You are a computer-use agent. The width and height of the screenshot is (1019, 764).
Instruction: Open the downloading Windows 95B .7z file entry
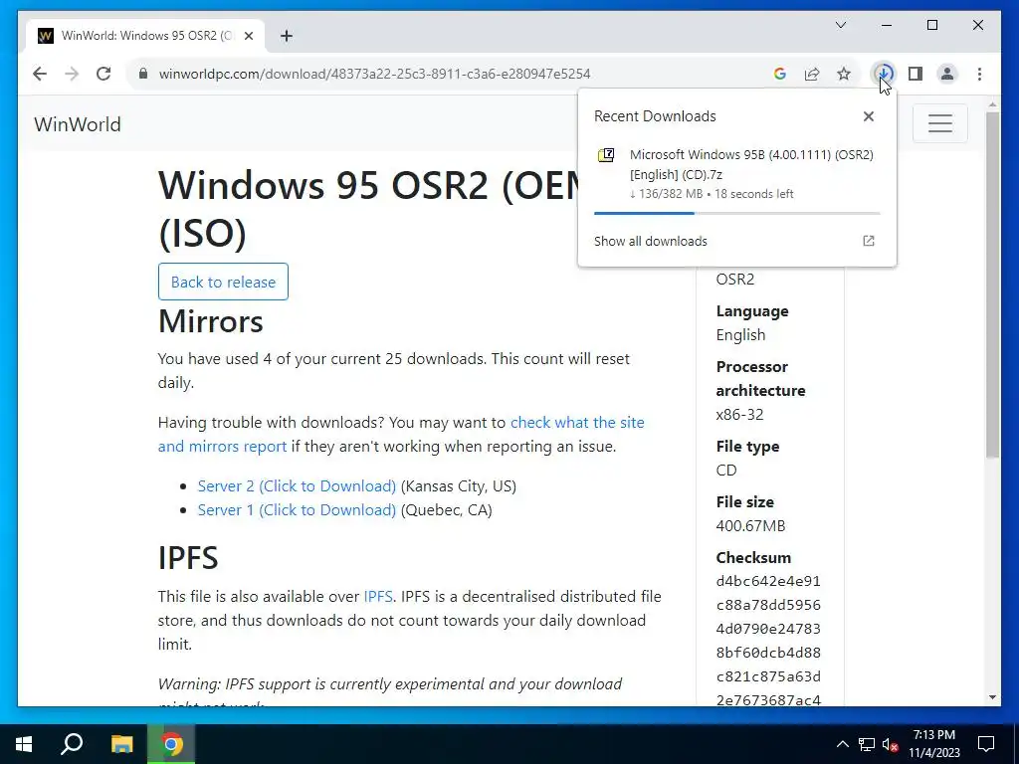click(737, 173)
